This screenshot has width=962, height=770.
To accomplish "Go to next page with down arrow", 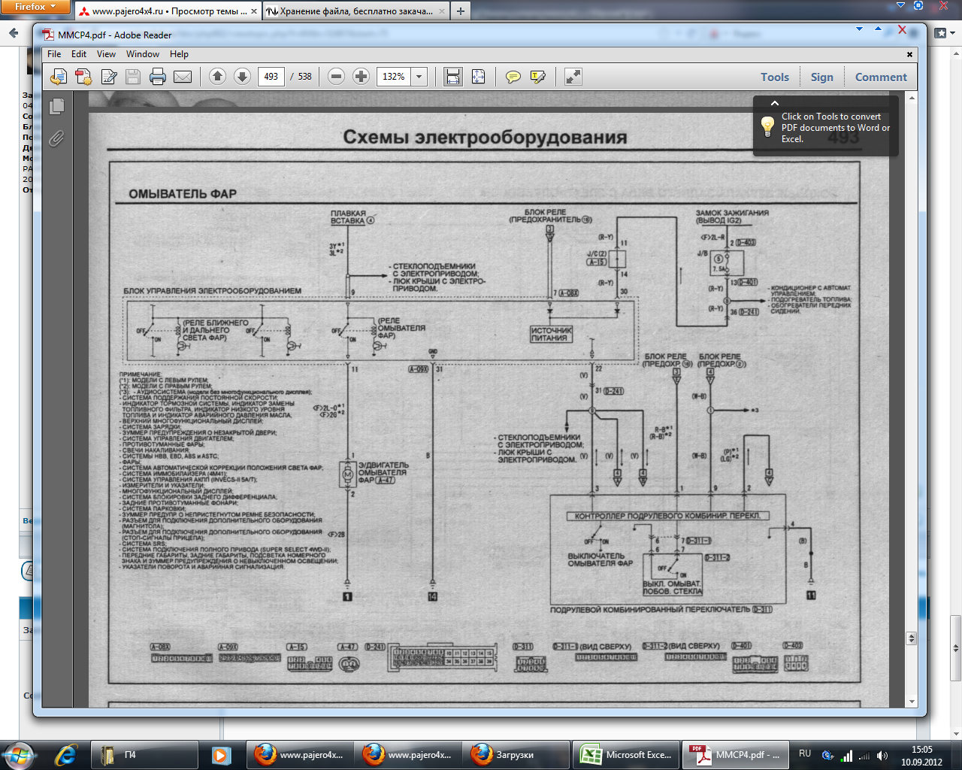I will 242,77.
